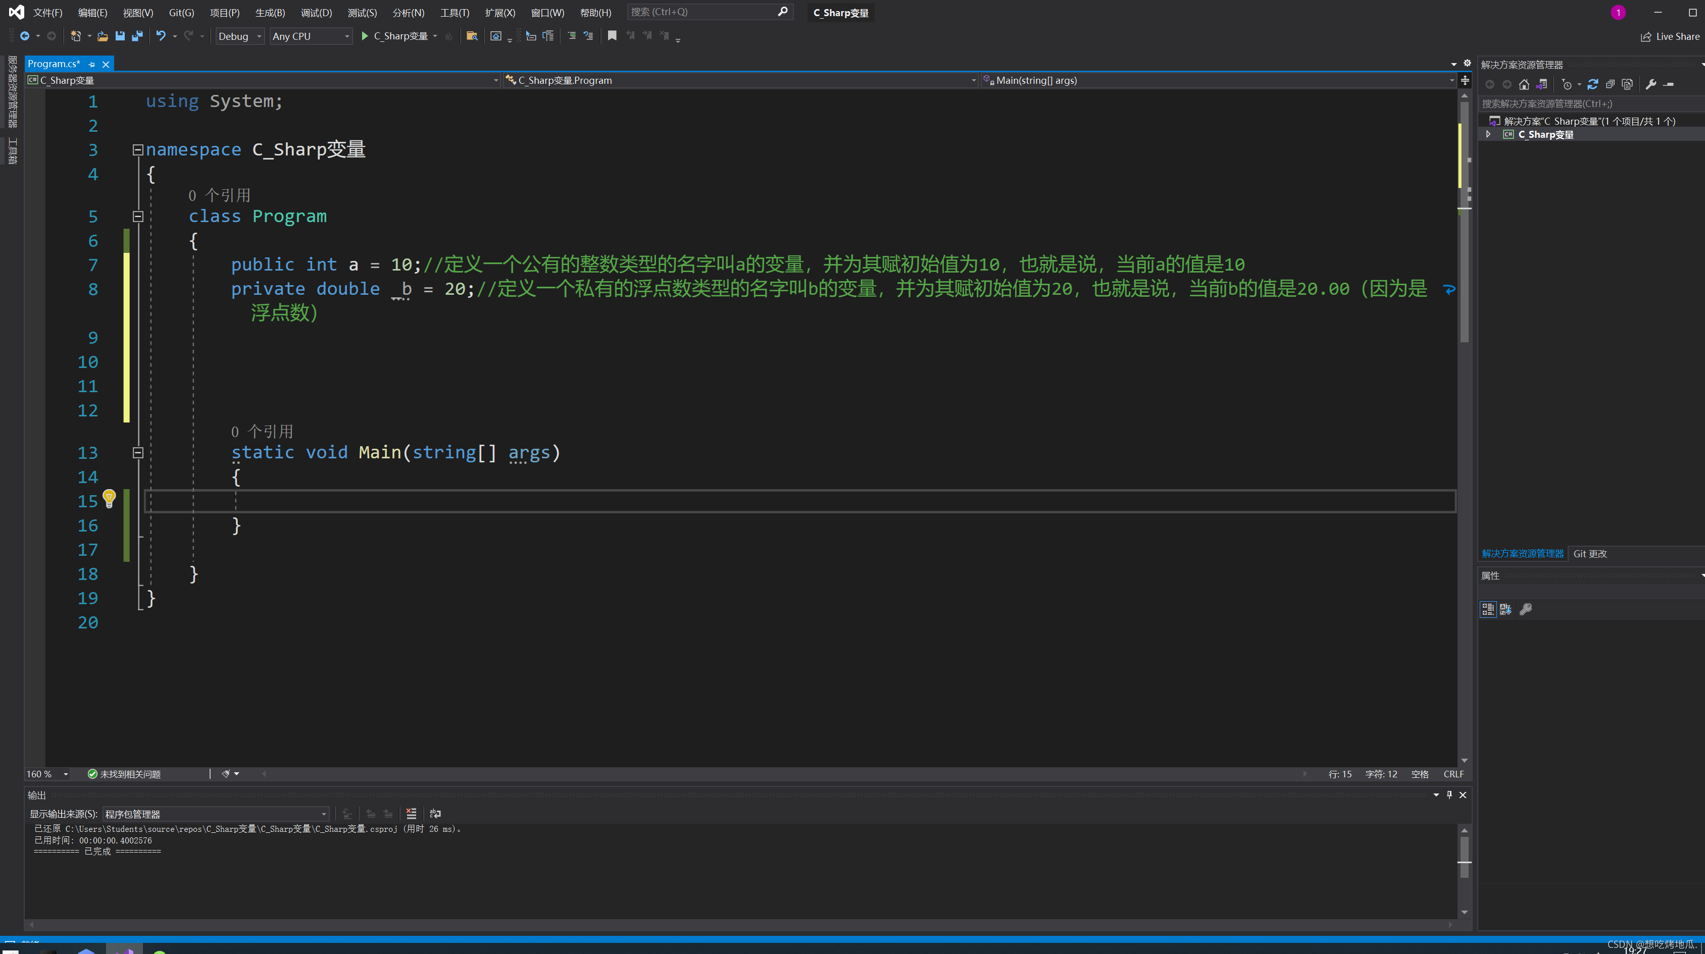Click the Open File folder icon
Viewport: 1705px width, 954px height.
(103, 36)
